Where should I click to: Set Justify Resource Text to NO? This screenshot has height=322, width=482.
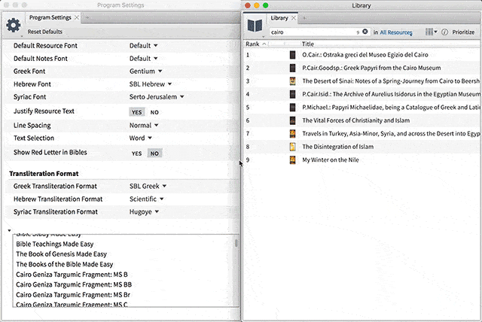tap(154, 112)
